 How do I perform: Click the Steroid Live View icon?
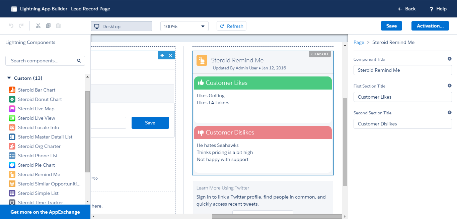12,118
